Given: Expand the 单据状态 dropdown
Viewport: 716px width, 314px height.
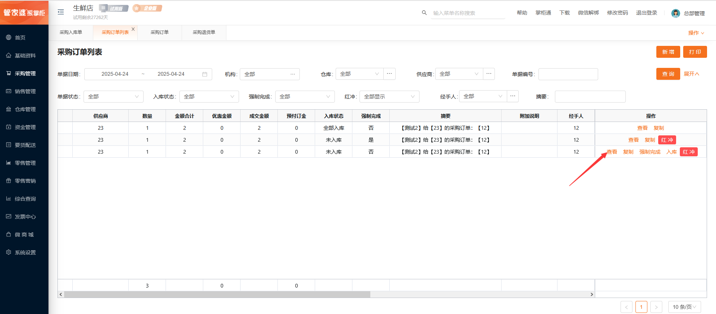Looking at the screenshot, I should tap(113, 97).
